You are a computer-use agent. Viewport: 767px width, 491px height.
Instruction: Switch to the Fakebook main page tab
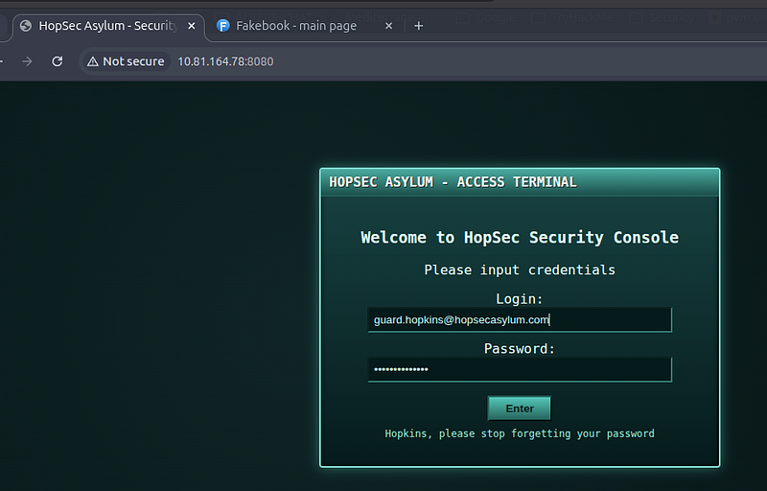coord(305,26)
